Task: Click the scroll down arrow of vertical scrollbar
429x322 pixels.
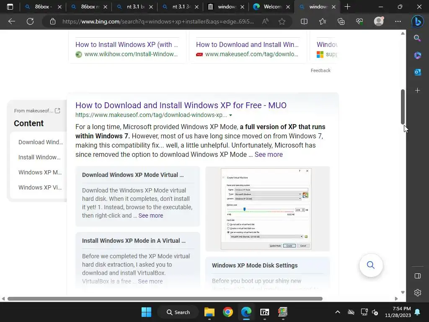Action: [x=403, y=292]
